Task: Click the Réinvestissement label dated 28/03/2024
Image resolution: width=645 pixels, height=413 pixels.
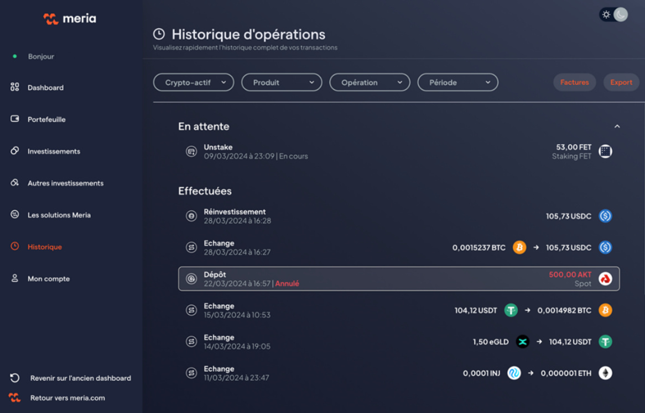Action: click(x=235, y=212)
